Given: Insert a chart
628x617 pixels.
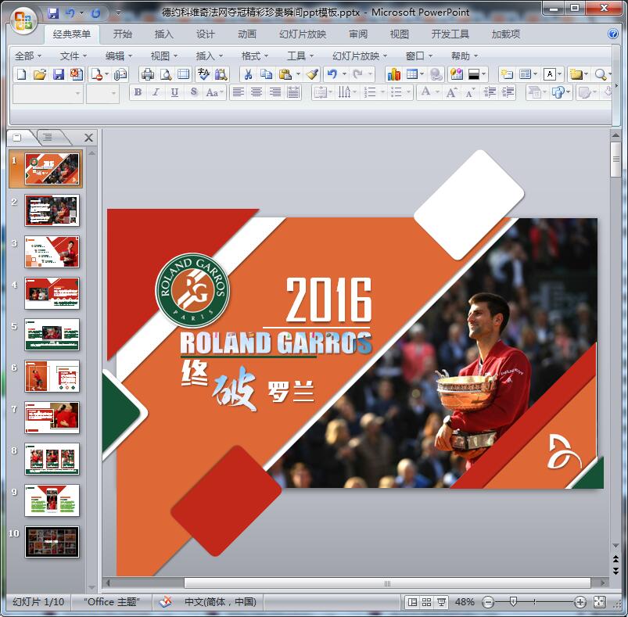Looking at the screenshot, I should 393,74.
